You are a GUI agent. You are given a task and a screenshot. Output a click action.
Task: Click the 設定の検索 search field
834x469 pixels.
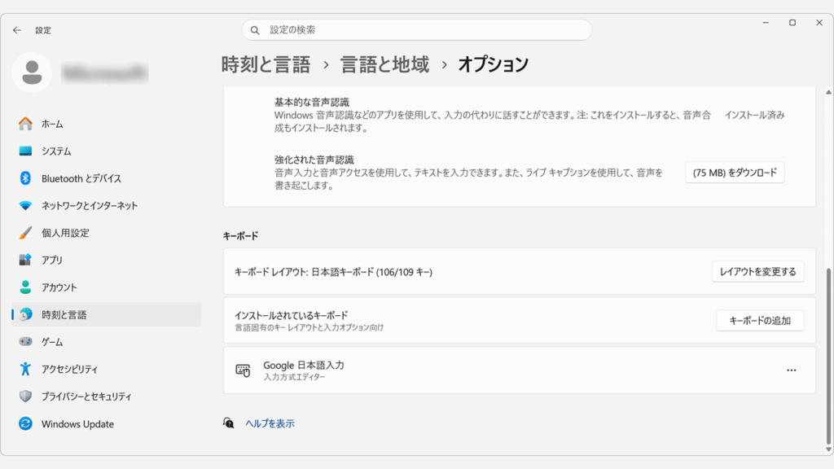tap(417, 30)
